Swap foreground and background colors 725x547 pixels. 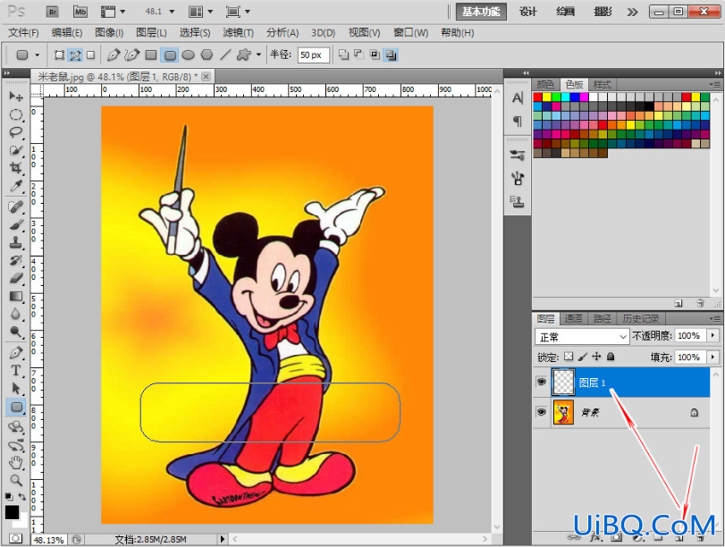pos(22,497)
